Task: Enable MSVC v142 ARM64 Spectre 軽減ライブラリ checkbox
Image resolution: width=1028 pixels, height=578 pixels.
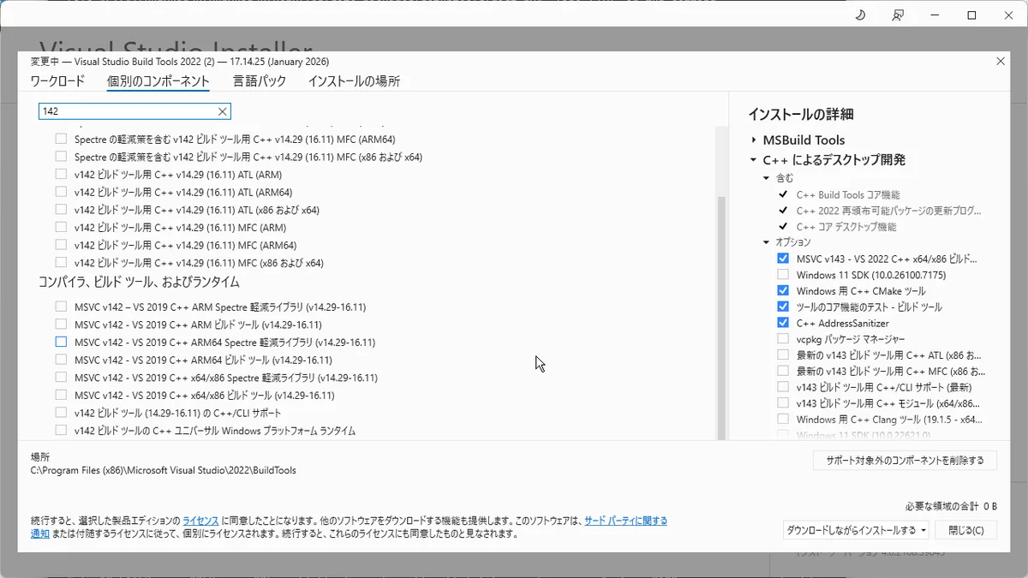Action: click(x=61, y=343)
